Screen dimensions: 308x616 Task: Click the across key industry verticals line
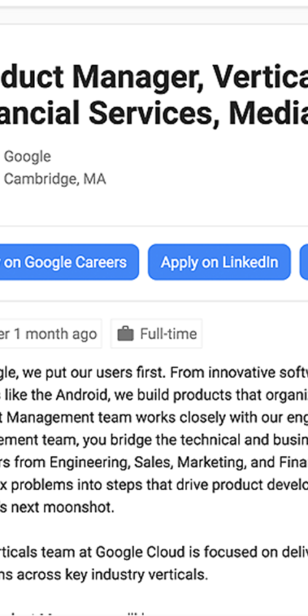103,574
